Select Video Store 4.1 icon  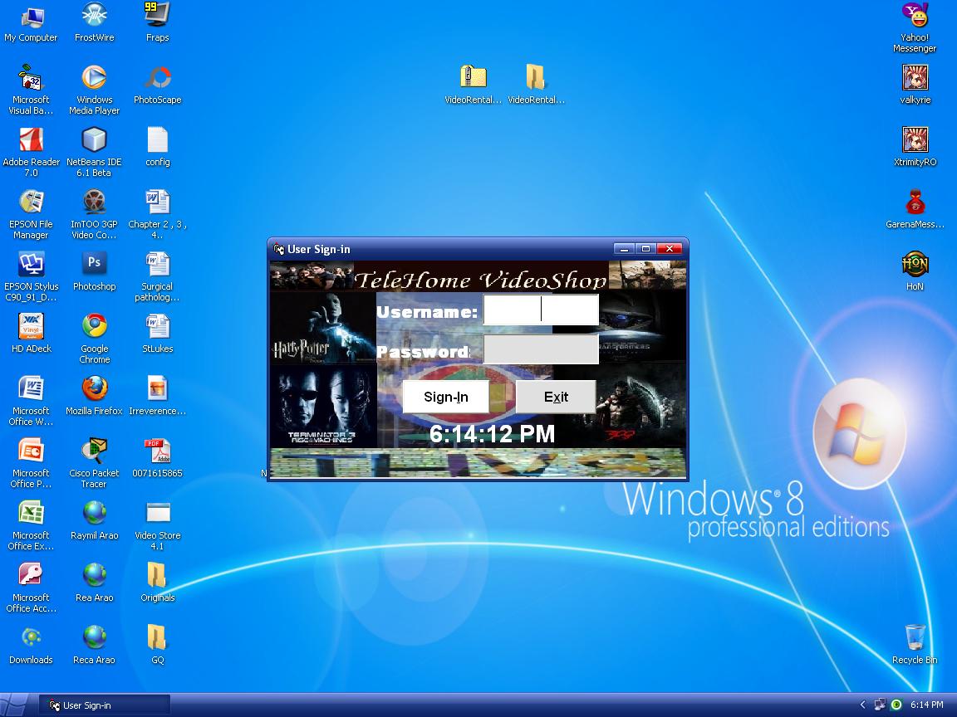(158, 525)
